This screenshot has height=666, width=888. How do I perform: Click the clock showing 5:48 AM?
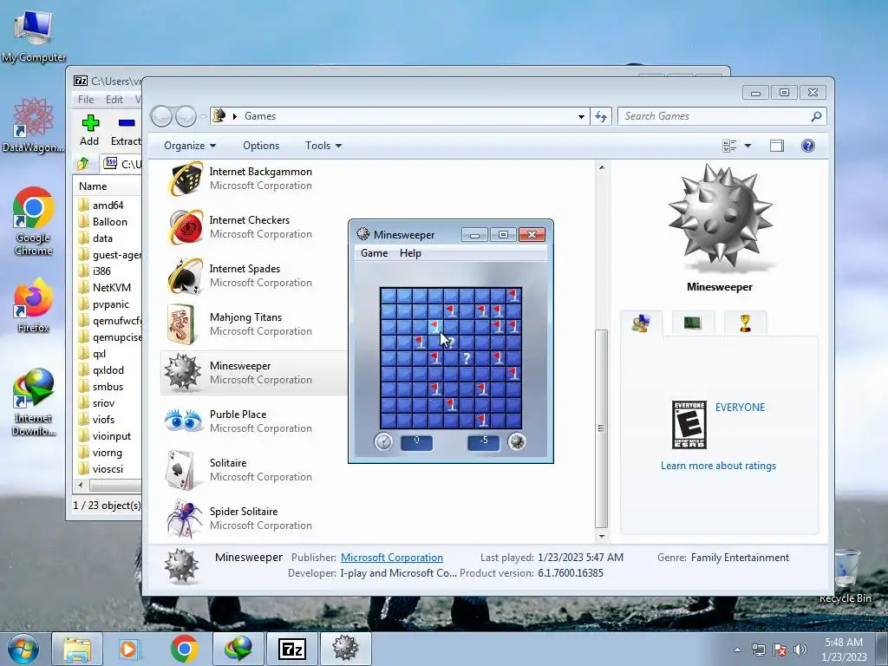pyautogui.click(x=844, y=643)
